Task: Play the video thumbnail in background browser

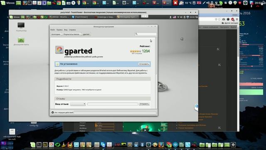Action: (x=145, y=127)
